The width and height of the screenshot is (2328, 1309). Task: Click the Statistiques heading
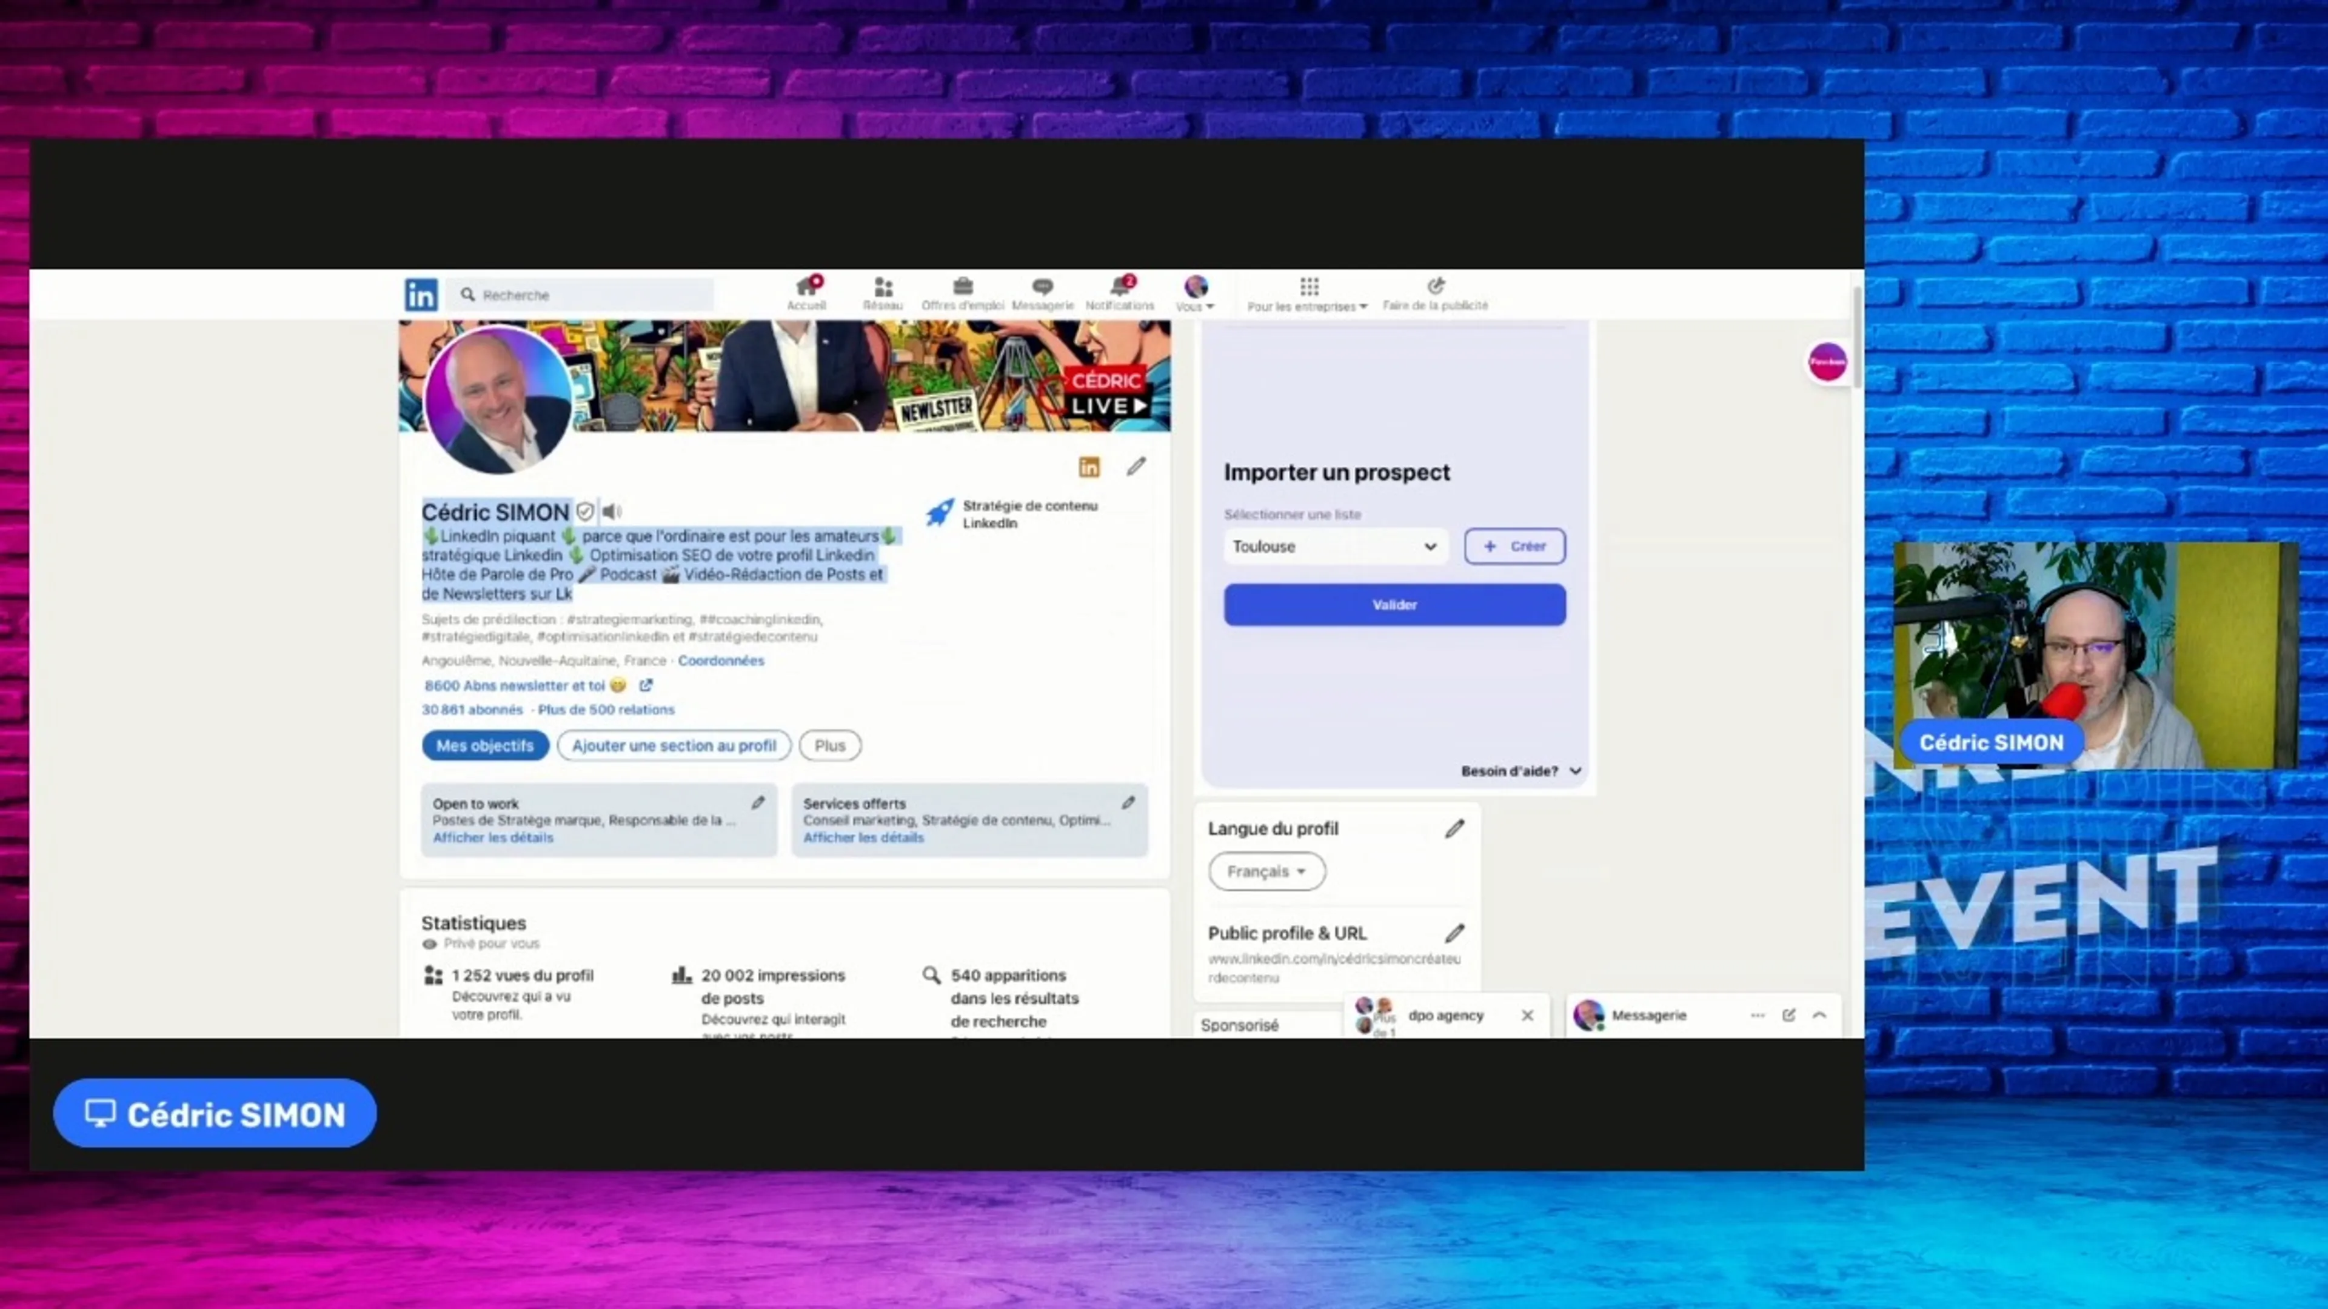click(473, 923)
